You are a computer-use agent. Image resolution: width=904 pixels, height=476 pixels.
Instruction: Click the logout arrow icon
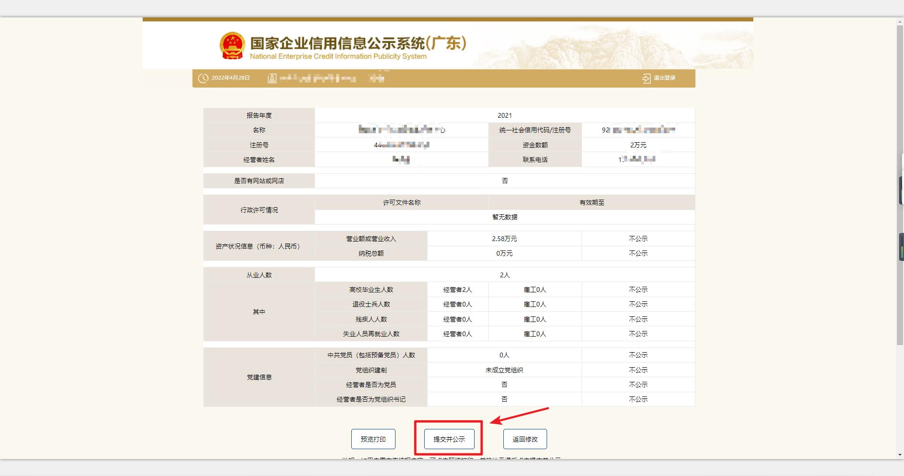646,78
